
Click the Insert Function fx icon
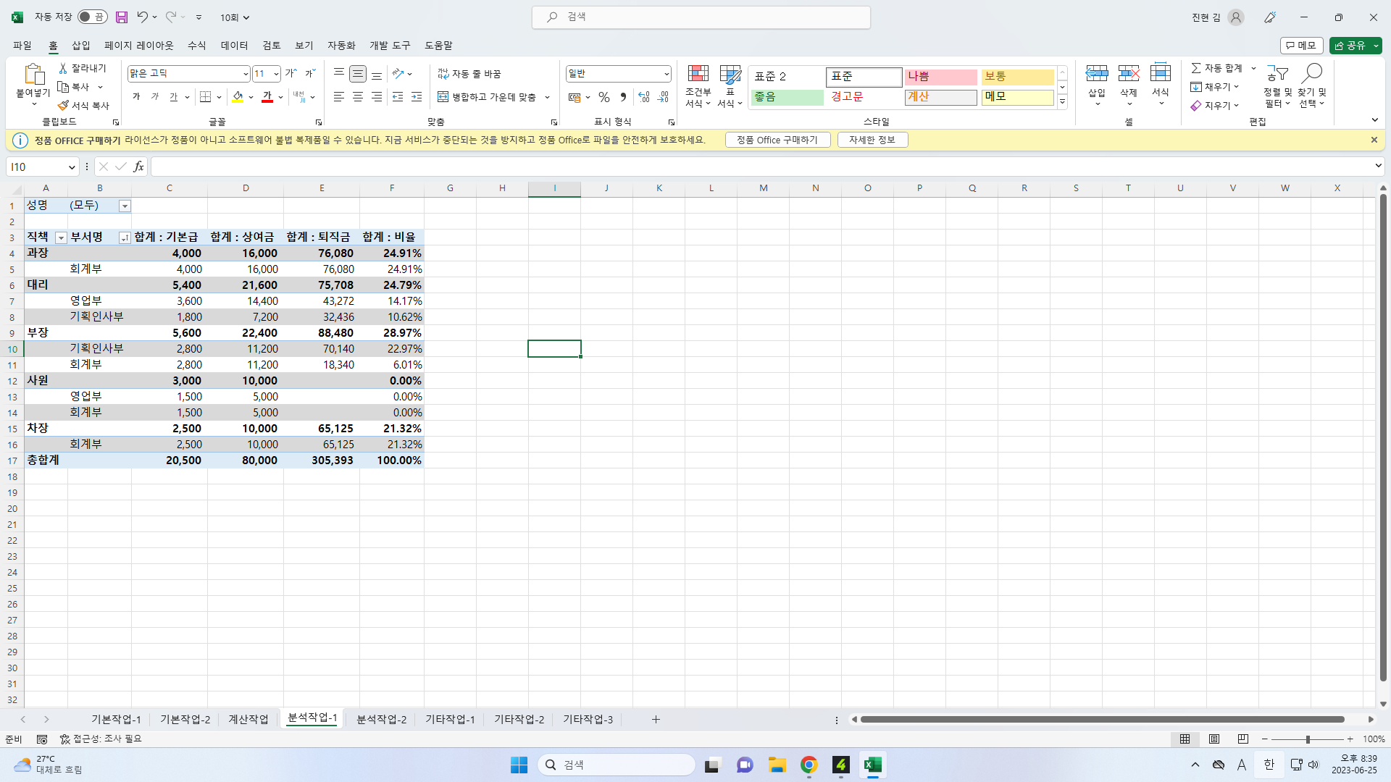[138, 167]
